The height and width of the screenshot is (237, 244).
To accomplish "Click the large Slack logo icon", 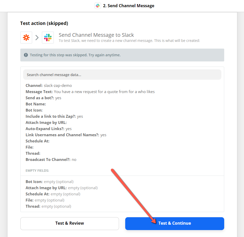I will coord(48,38).
